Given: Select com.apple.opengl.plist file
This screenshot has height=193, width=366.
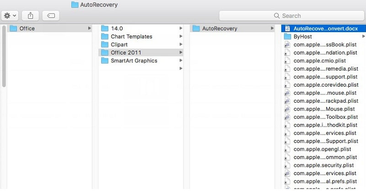Looking at the screenshot, I should click(x=322, y=149).
